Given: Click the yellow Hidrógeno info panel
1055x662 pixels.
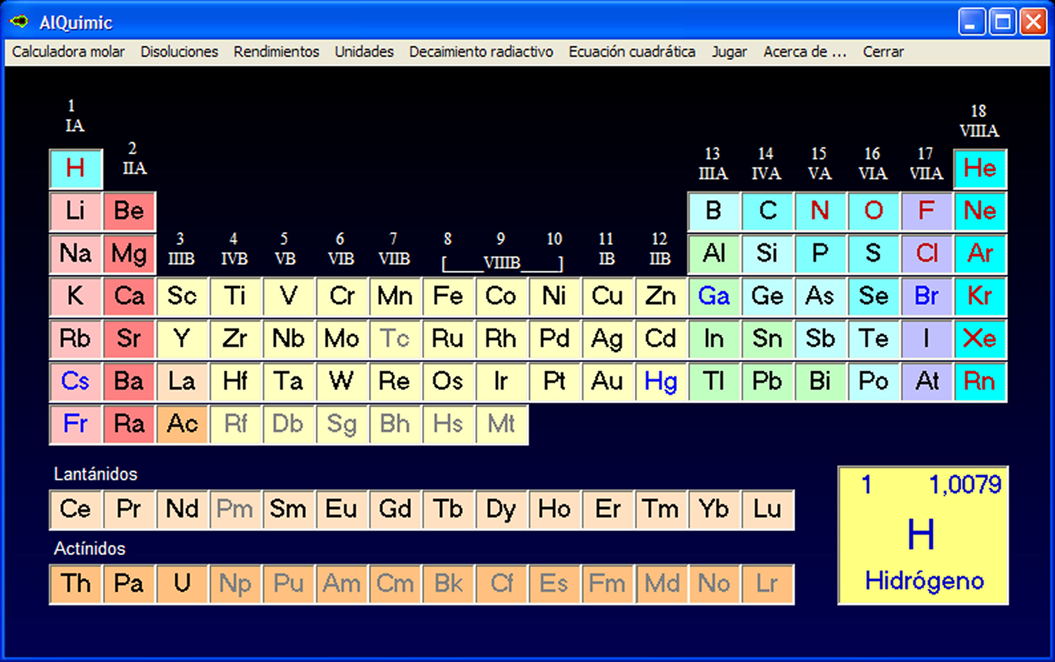Looking at the screenshot, I should point(923,535).
